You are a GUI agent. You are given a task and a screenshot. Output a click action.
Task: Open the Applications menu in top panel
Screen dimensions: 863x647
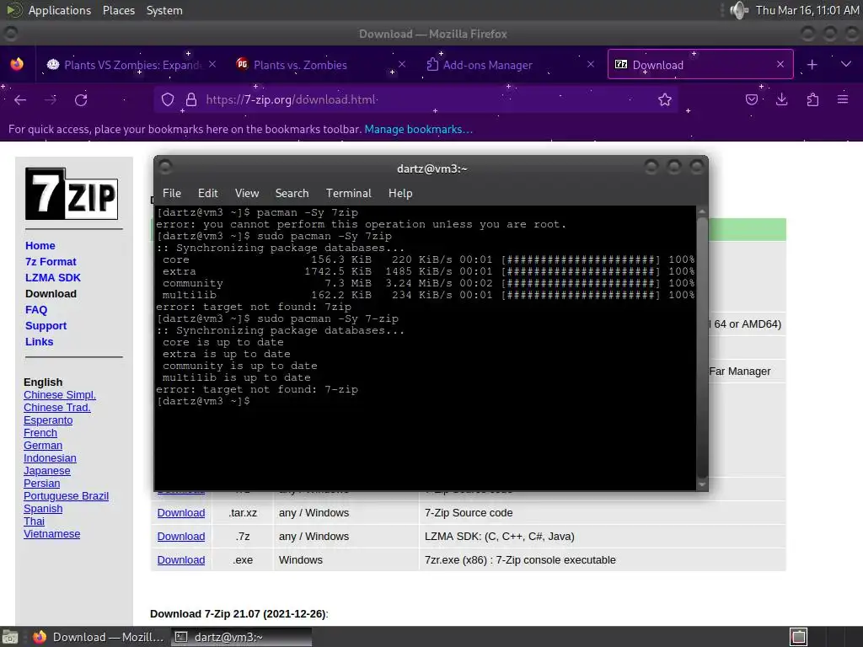[x=60, y=10]
